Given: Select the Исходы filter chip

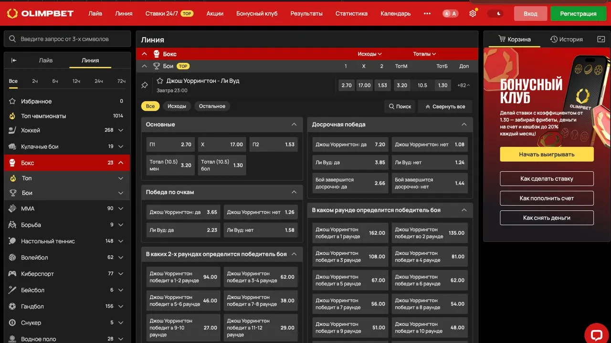Looking at the screenshot, I should coord(177,106).
